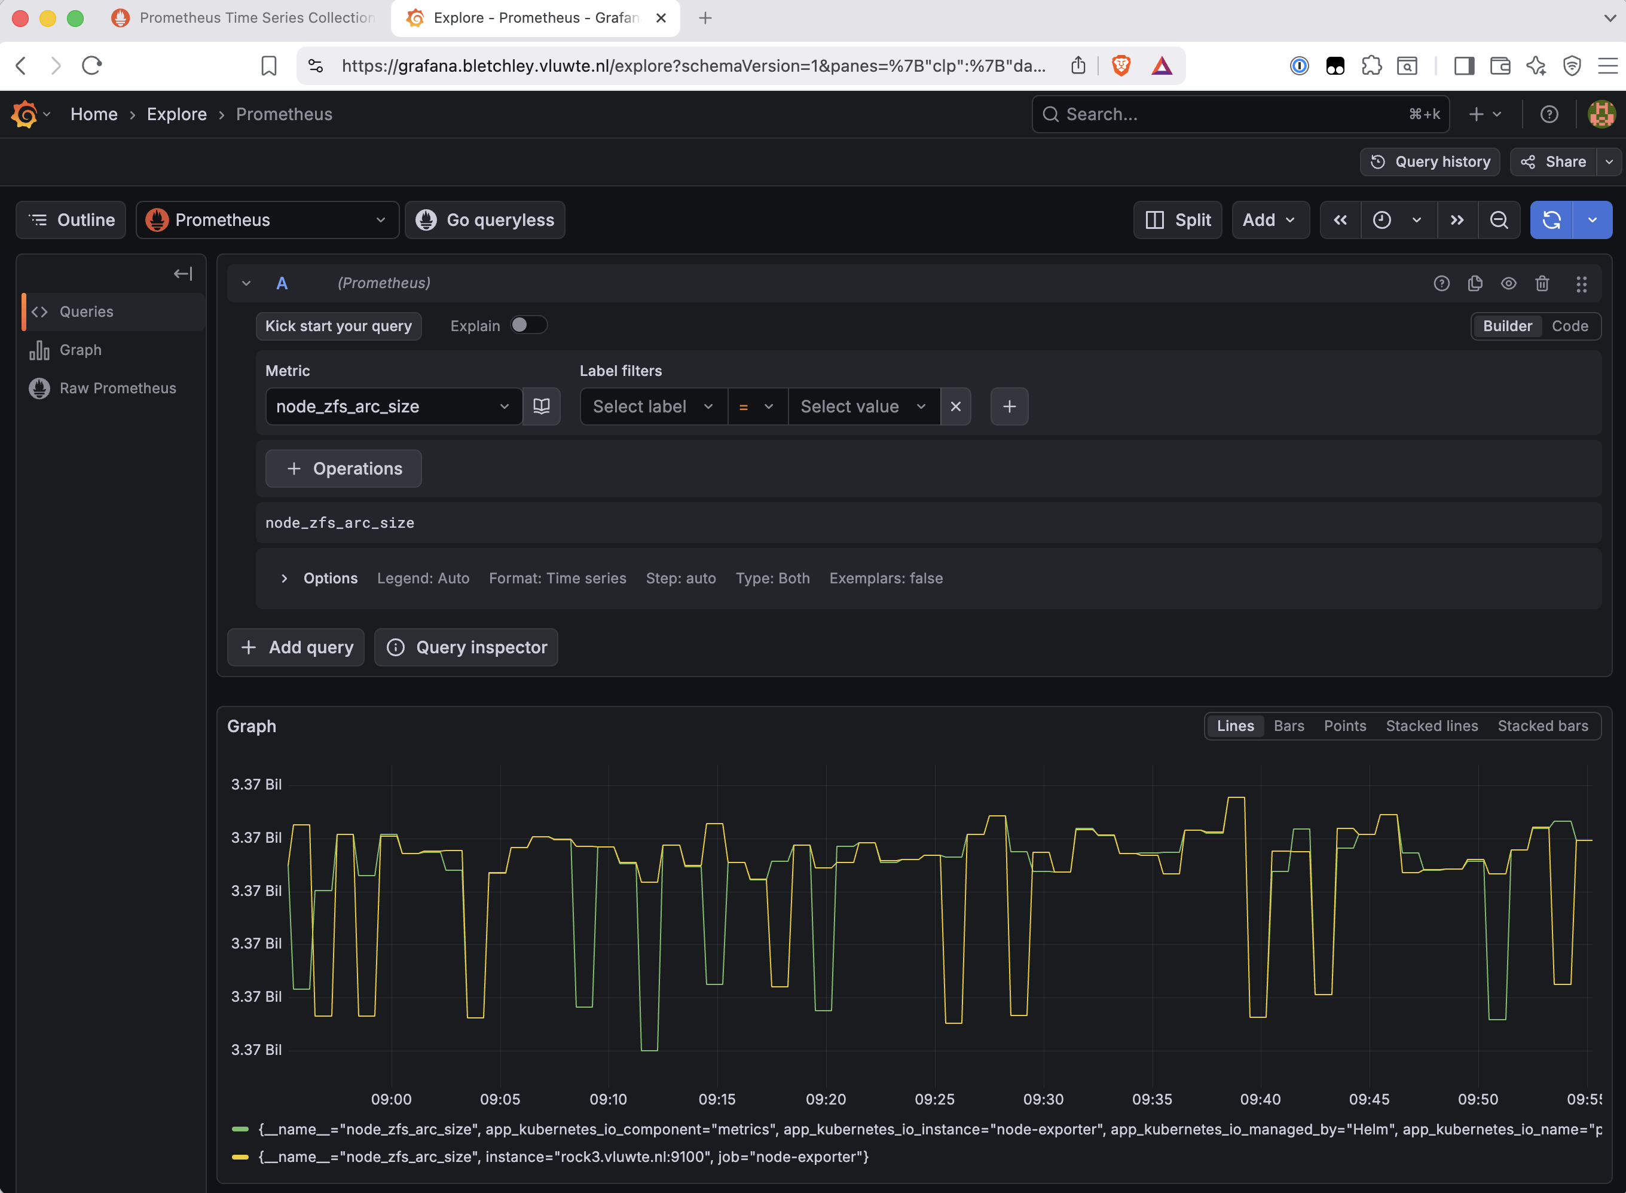
Task: Add a label filter with the plus icon
Action: [1009, 406]
